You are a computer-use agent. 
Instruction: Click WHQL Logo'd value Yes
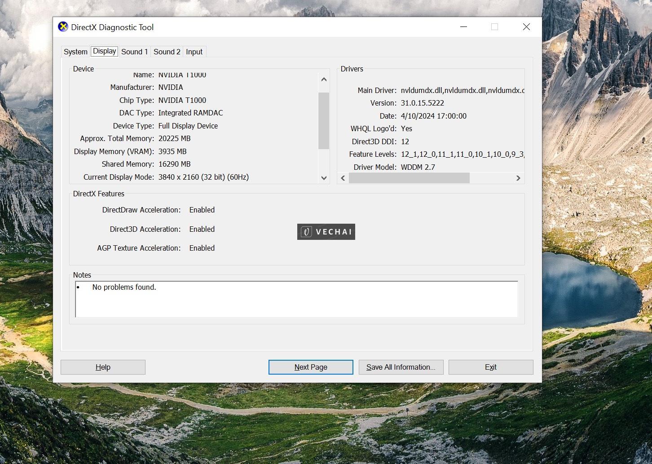(x=406, y=128)
